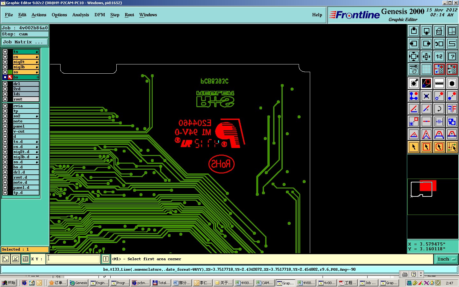
Task: Select the net selection arrow tool
Action: 452,147
